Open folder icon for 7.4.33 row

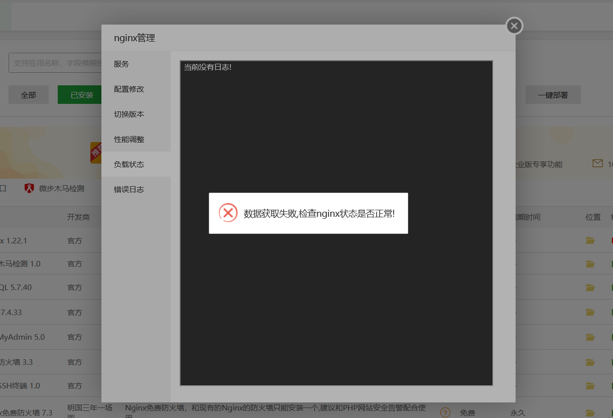coord(590,312)
